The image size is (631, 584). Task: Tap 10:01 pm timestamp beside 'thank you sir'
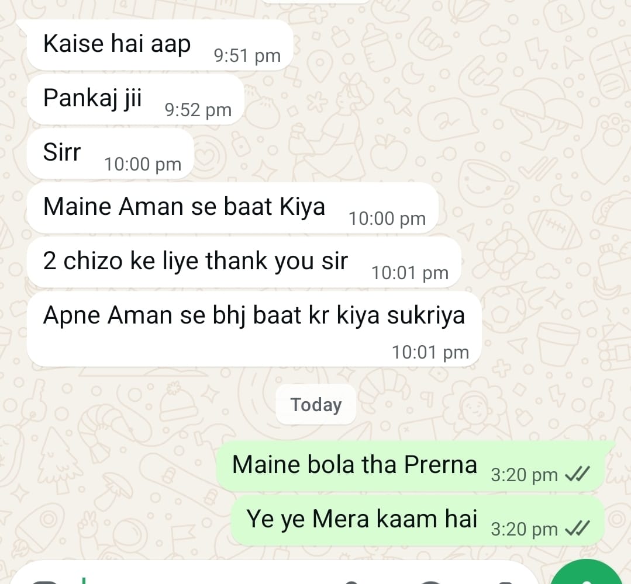pos(410,273)
